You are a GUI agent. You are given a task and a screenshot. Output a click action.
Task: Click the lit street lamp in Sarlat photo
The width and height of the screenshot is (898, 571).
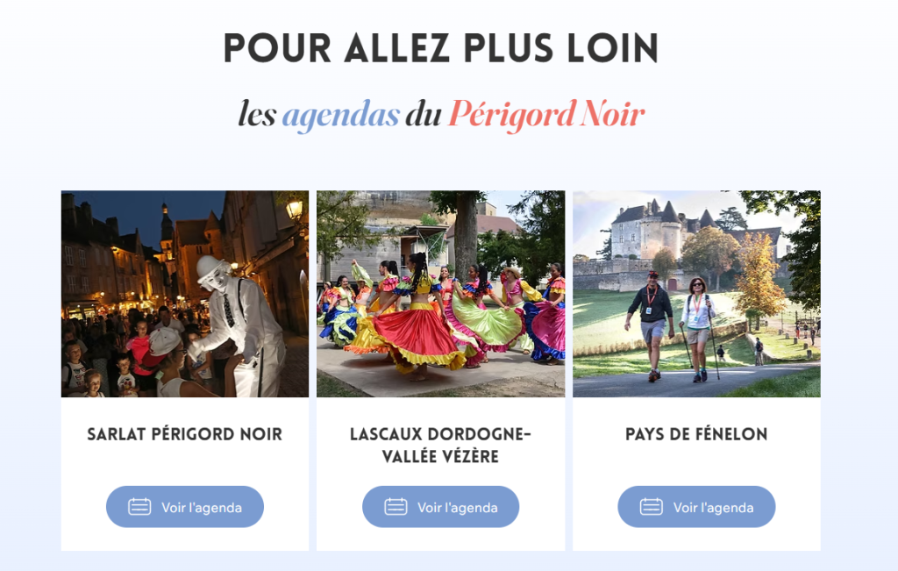pyautogui.click(x=295, y=209)
